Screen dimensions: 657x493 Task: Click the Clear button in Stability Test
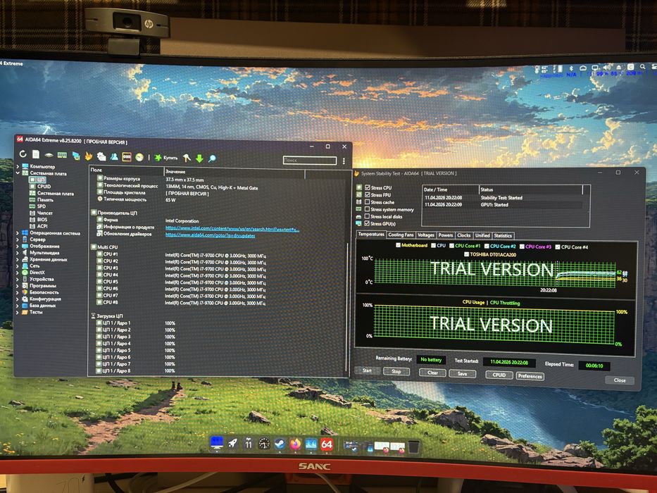point(432,373)
